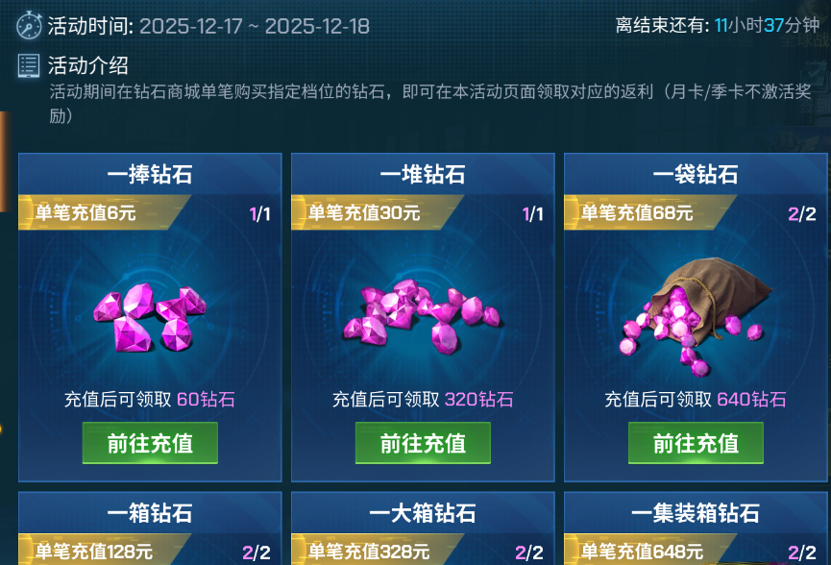Click the 单笔充值30元 gold banner
The height and width of the screenshot is (565, 831).
[x=377, y=212]
